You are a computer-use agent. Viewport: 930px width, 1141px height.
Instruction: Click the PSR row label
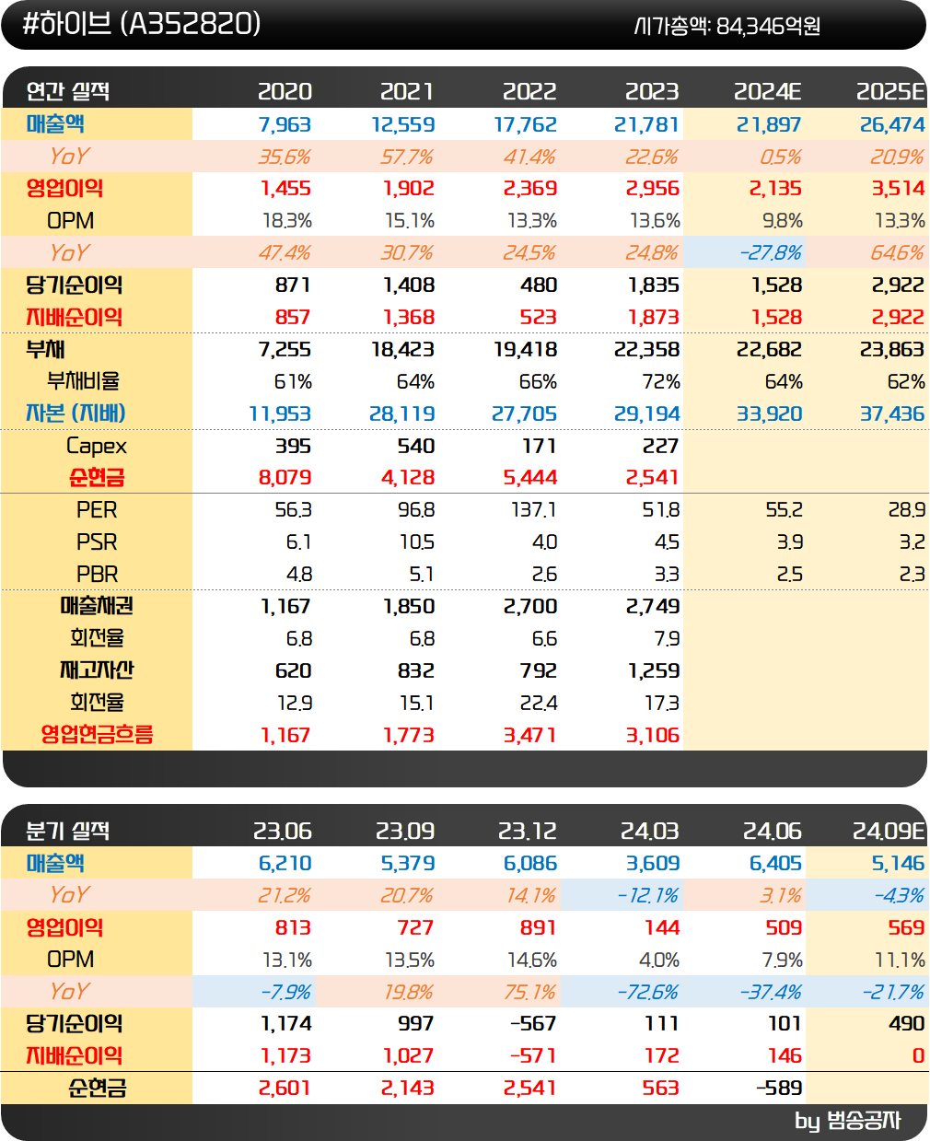[97, 541]
